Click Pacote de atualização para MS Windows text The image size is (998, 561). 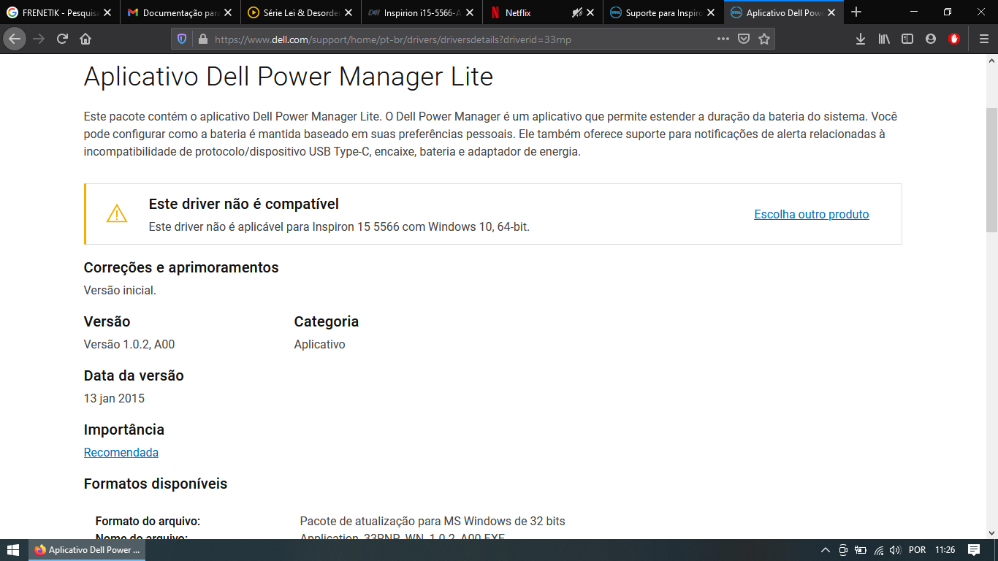pyautogui.click(x=433, y=521)
